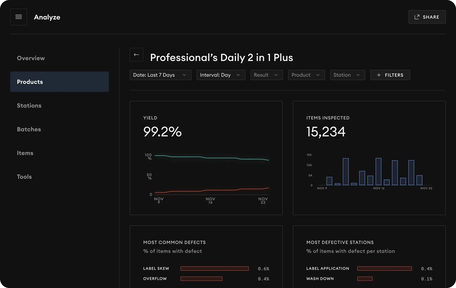Expand the Product filter dropdown
The height and width of the screenshot is (288, 456).
point(306,75)
